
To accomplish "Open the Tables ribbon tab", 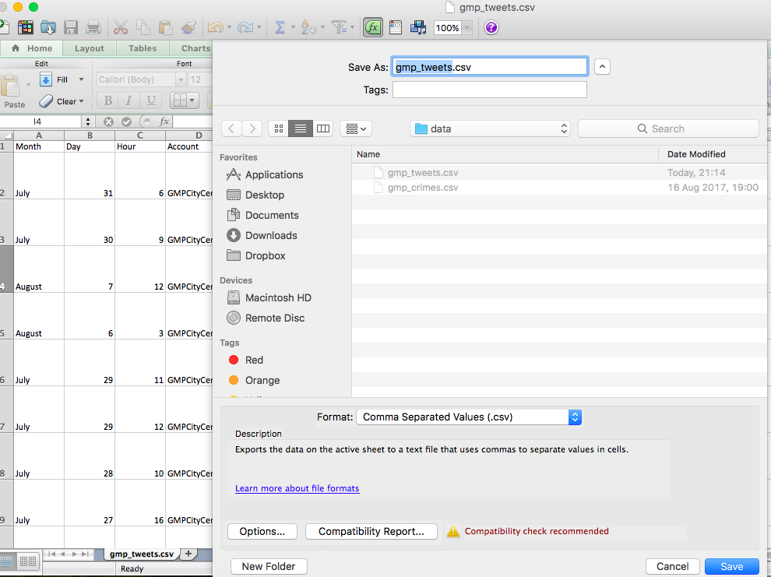I will pos(143,48).
